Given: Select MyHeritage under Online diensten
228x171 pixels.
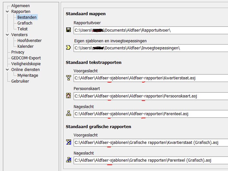Looking at the screenshot, I should 27,75.
